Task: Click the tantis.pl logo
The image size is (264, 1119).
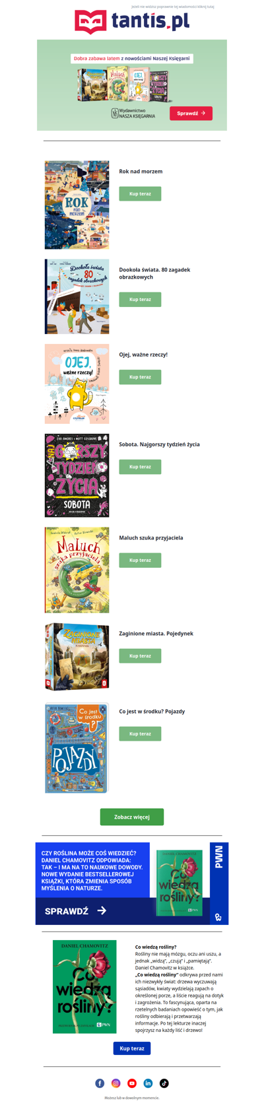Action: point(132,22)
